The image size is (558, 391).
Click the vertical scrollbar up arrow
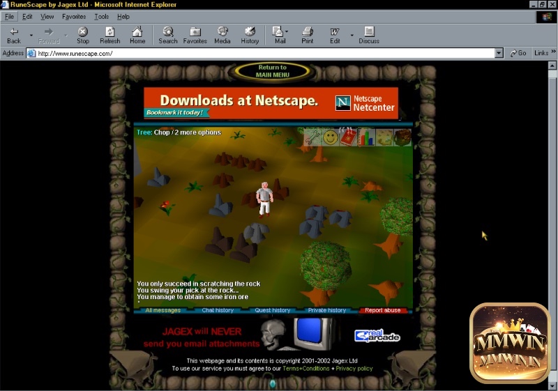552,66
